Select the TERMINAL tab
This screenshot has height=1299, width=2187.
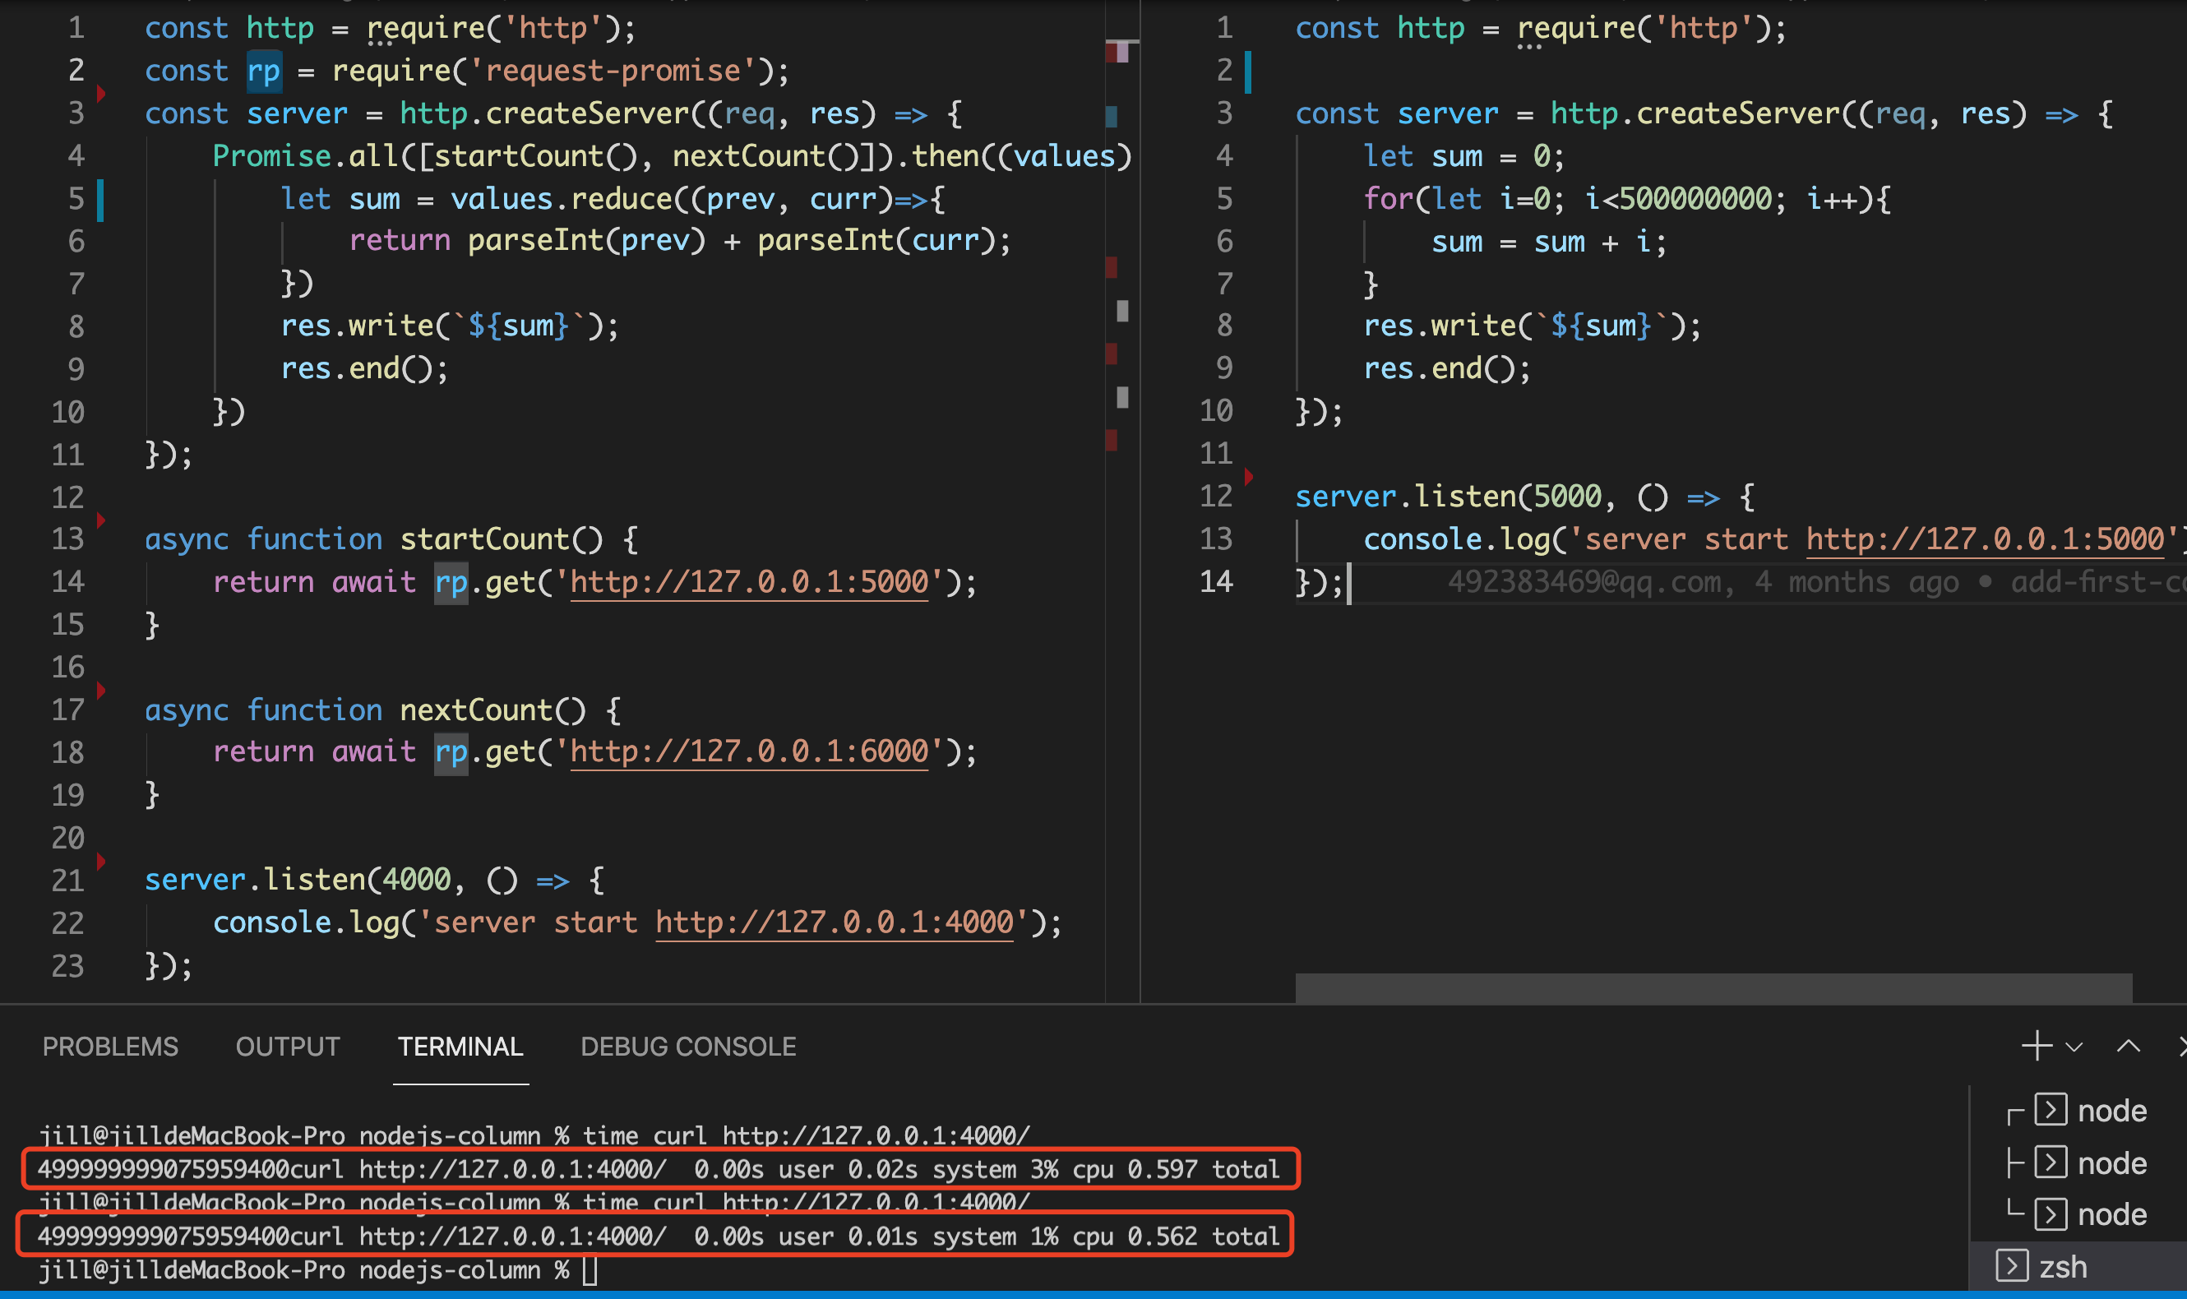pyautogui.click(x=460, y=1046)
